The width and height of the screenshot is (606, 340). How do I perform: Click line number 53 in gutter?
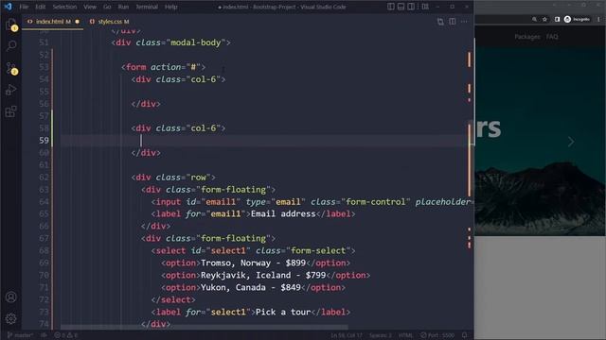tap(45, 67)
